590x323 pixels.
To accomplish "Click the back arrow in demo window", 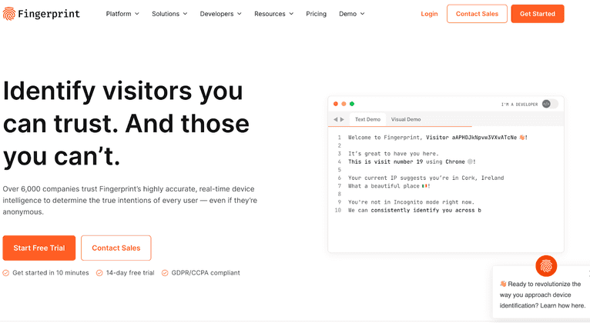I will pos(336,119).
